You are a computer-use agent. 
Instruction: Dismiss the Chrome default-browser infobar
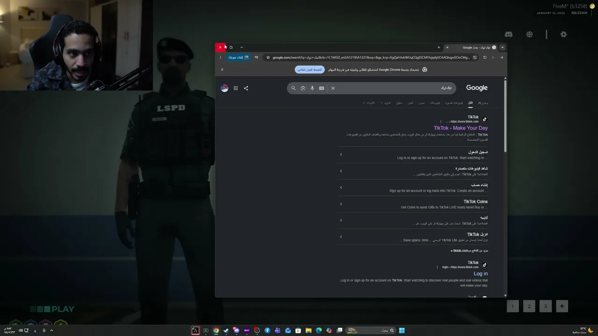(222, 70)
